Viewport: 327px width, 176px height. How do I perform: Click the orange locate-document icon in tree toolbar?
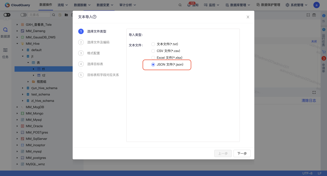[x=60, y=15]
